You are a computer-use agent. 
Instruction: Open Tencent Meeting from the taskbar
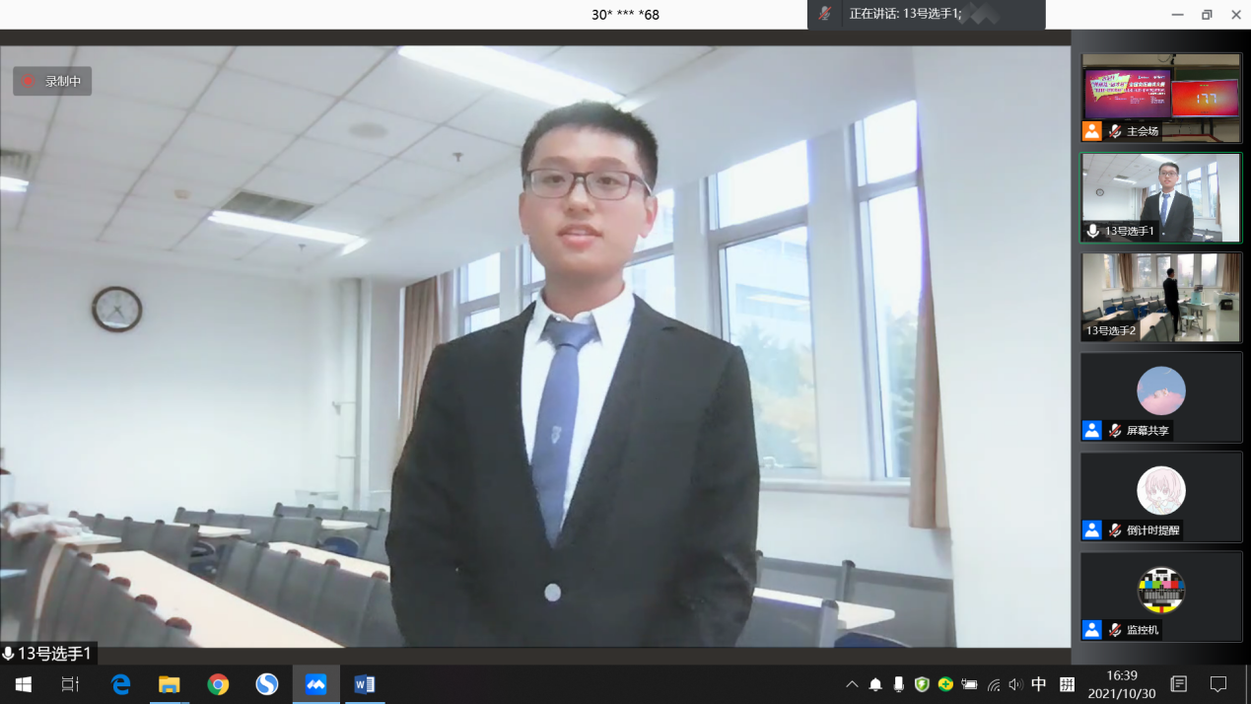315,684
